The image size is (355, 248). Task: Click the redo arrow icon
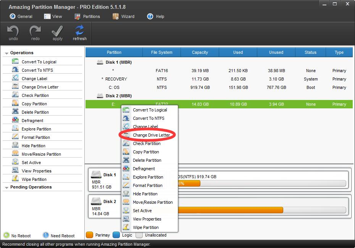point(35,31)
